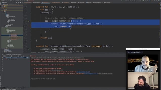The height and width of the screenshot is (90, 161).
Task: Click 'return acc' on line 151
Action: [x=46, y=38]
